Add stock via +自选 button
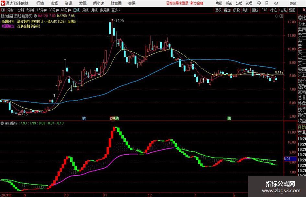Viewport: 306px width, 197px height. point(283,10)
